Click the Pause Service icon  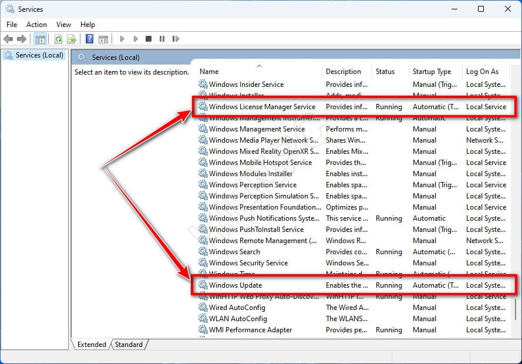click(x=162, y=39)
